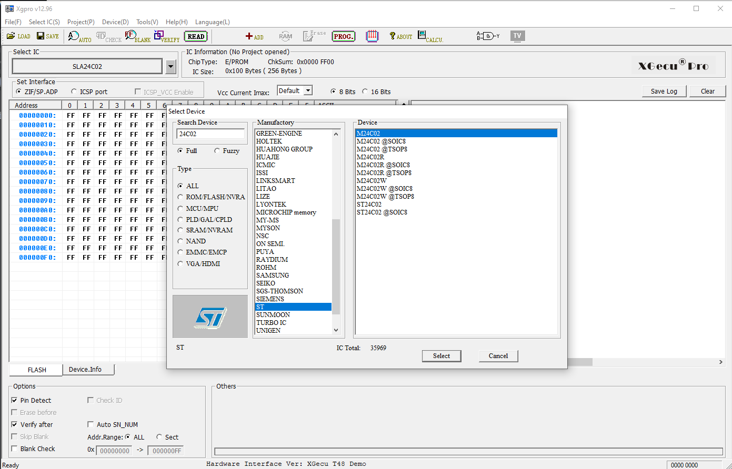Click the Manufactory list scrollbar thumb

coord(336,267)
